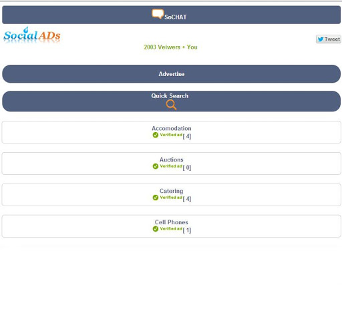The image size is (342, 313).
Task: Open the Accomodation category
Action: coord(171,132)
